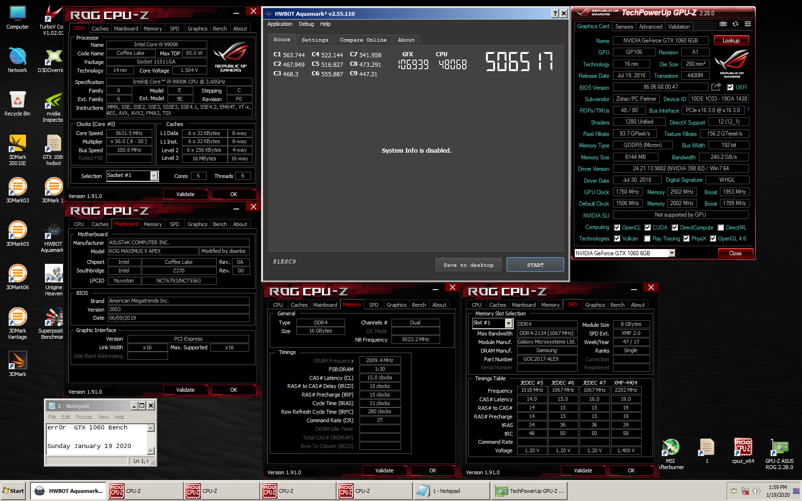Click START button in Aquamark
The width and height of the screenshot is (802, 501).
click(x=535, y=265)
